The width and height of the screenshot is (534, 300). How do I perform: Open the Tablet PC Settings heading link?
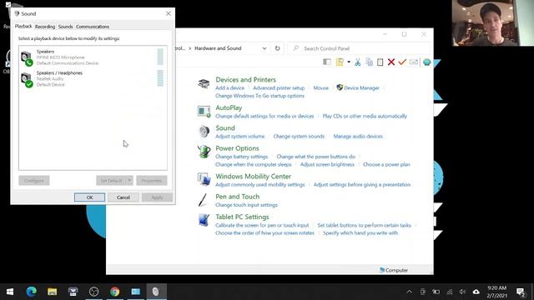click(x=242, y=217)
